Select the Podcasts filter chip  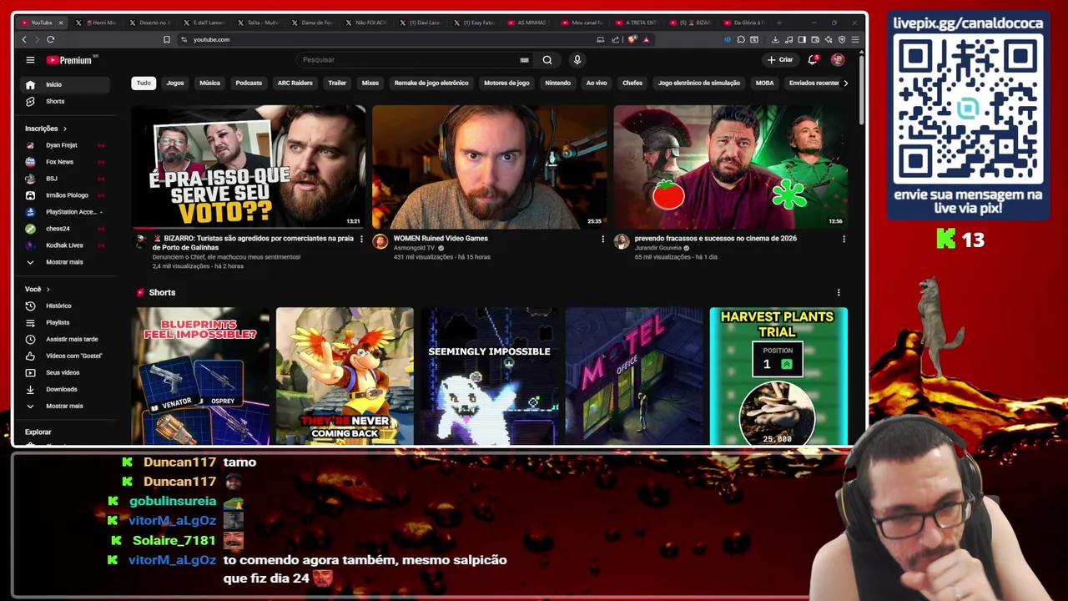click(249, 83)
